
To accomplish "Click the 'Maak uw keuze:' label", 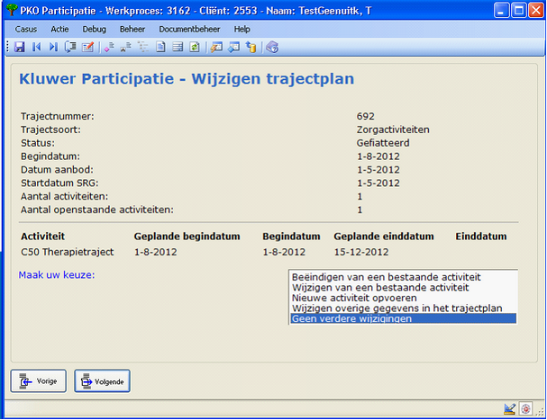I will 57,275.
